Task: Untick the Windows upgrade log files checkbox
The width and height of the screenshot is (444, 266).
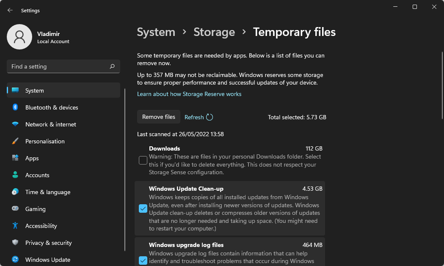Action: coord(143,261)
